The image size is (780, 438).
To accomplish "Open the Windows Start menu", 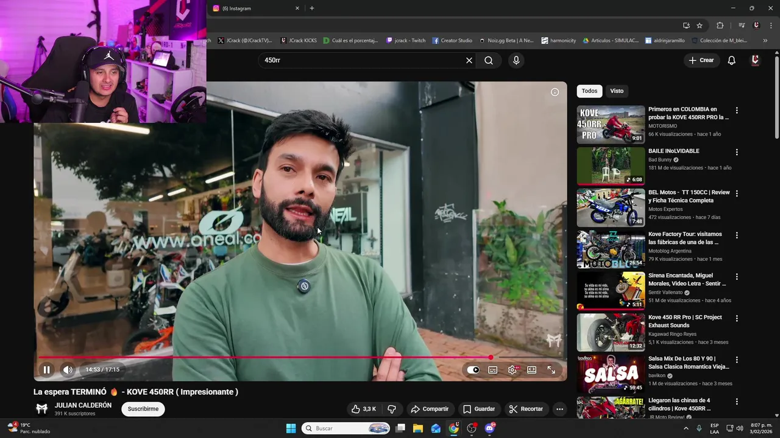I will [291, 428].
